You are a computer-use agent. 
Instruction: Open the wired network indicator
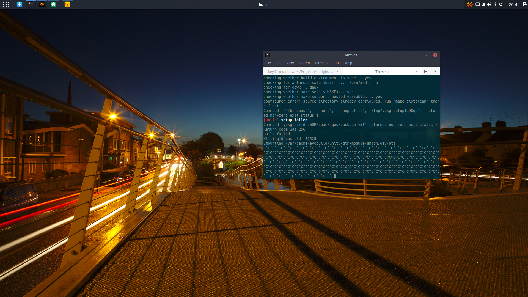[478, 4]
